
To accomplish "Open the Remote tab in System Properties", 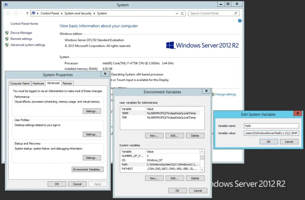I will tap(67, 84).
